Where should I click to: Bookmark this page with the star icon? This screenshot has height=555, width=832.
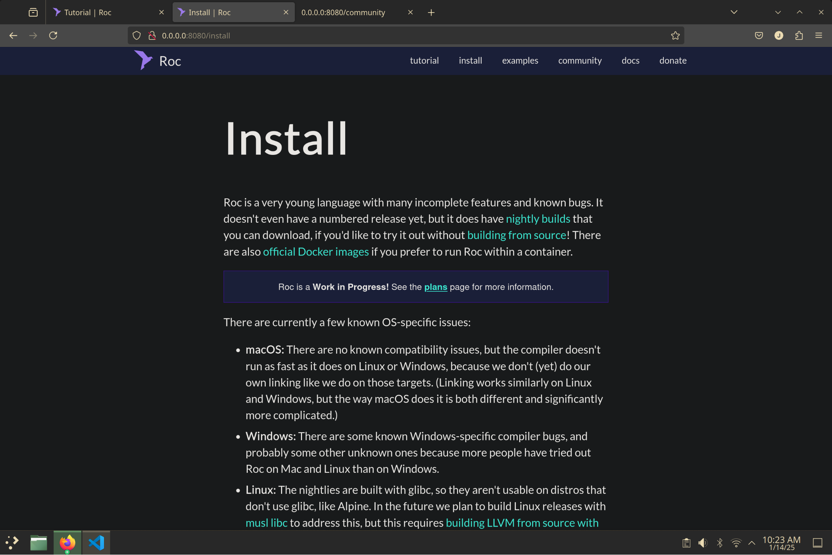(675, 35)
